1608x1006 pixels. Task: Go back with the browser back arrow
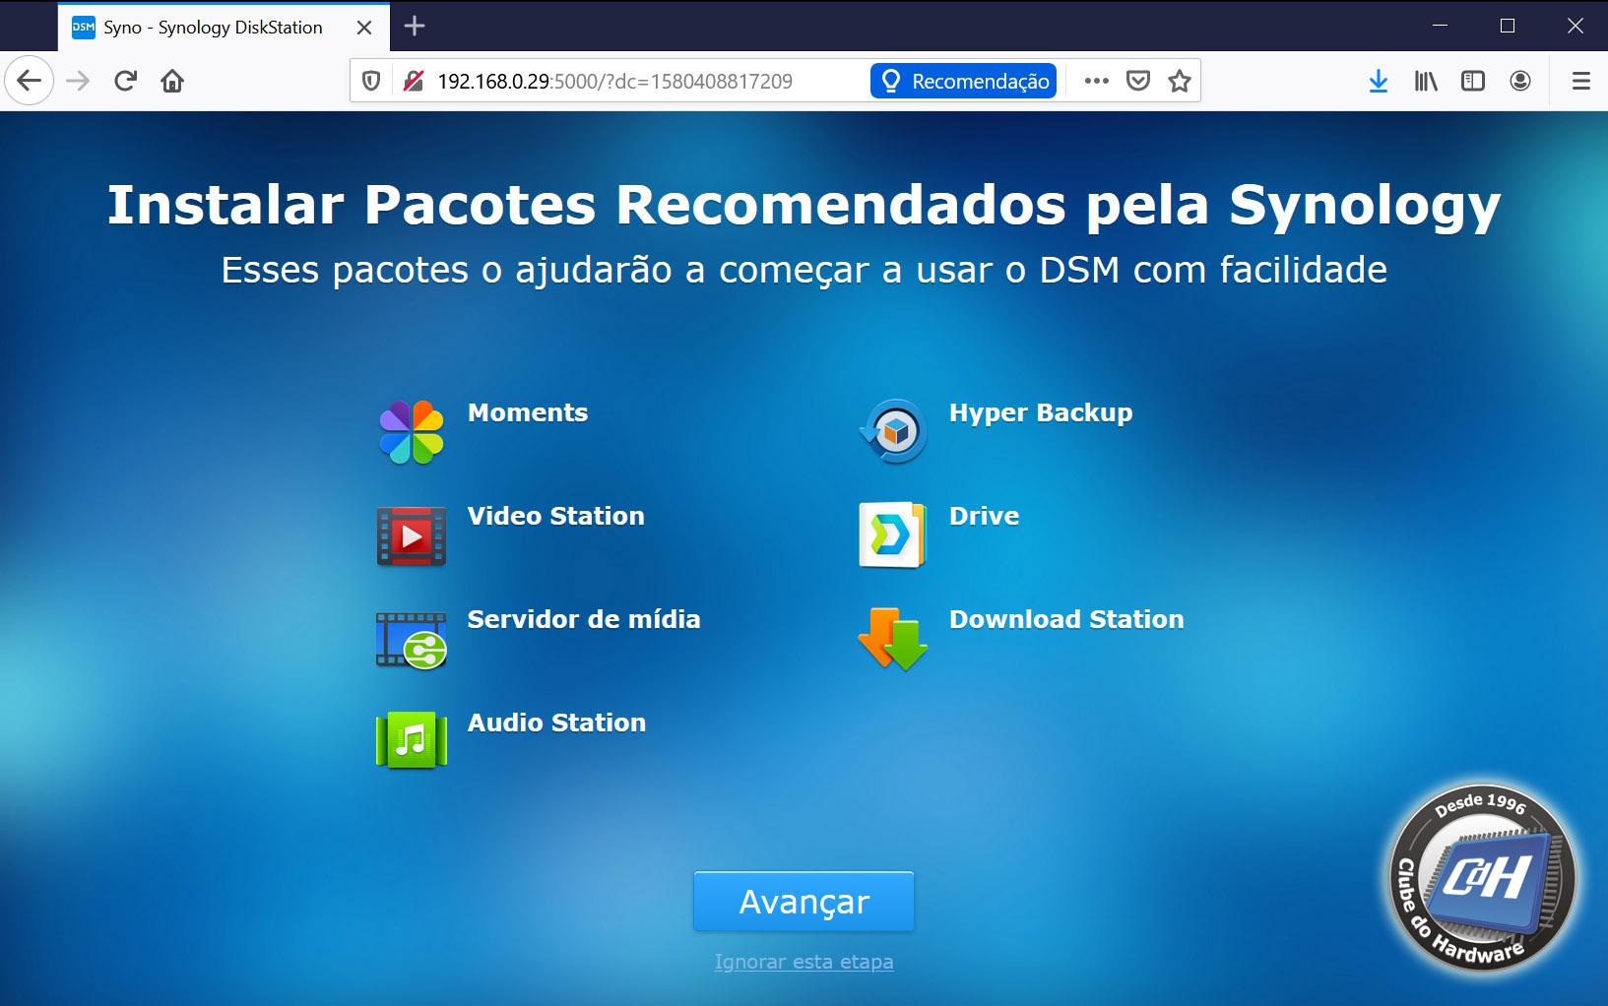[x=30, y=81]
